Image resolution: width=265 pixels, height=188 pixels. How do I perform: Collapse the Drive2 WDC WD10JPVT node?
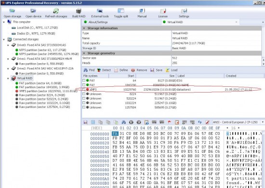click(x=8, y=69)
